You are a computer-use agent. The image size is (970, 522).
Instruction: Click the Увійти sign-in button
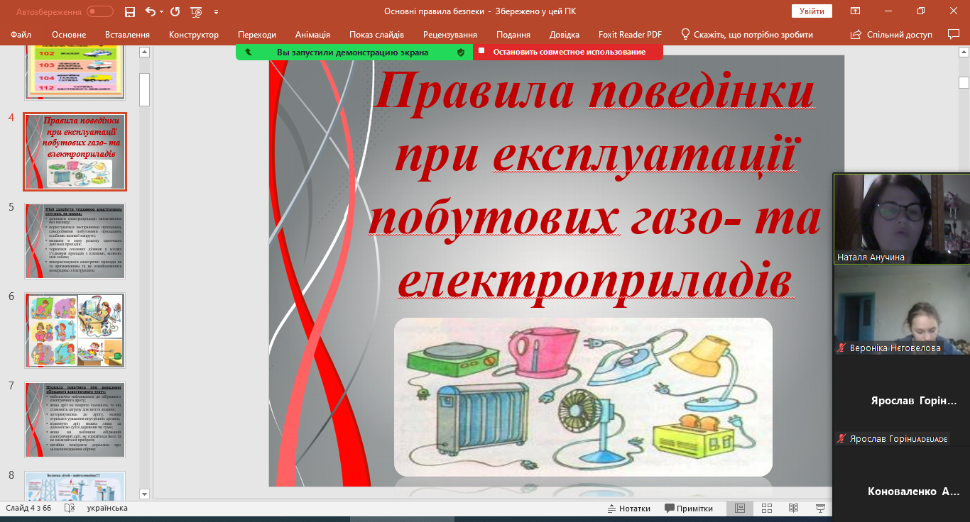(812, 11)
